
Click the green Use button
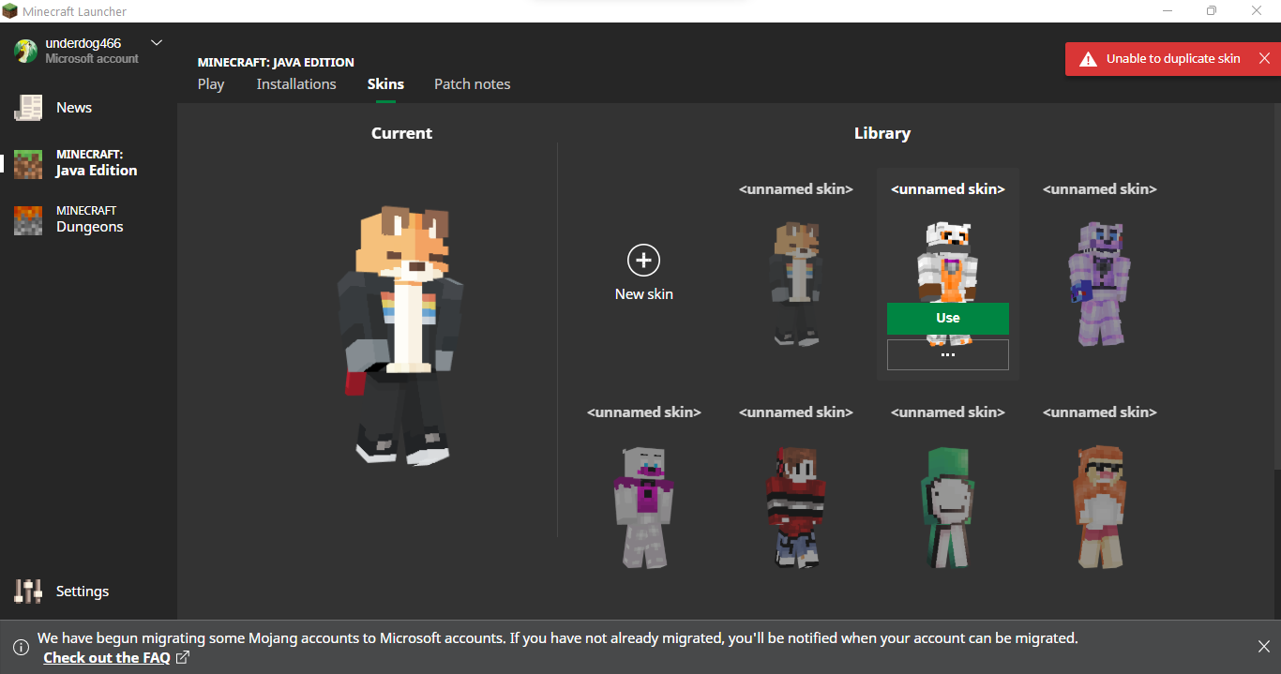[948, 318]
